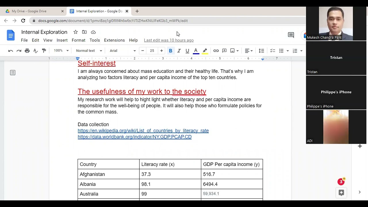Click the table cell containing 98.1
This screenshot has width=368, height=207.
pos(170,184)
